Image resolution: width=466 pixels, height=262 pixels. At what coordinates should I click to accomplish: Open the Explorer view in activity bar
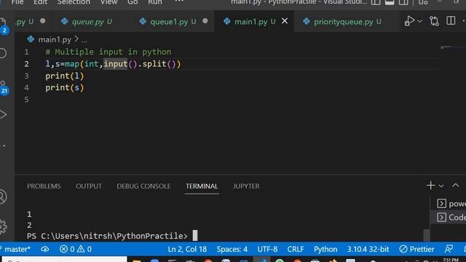click(3, 24)
